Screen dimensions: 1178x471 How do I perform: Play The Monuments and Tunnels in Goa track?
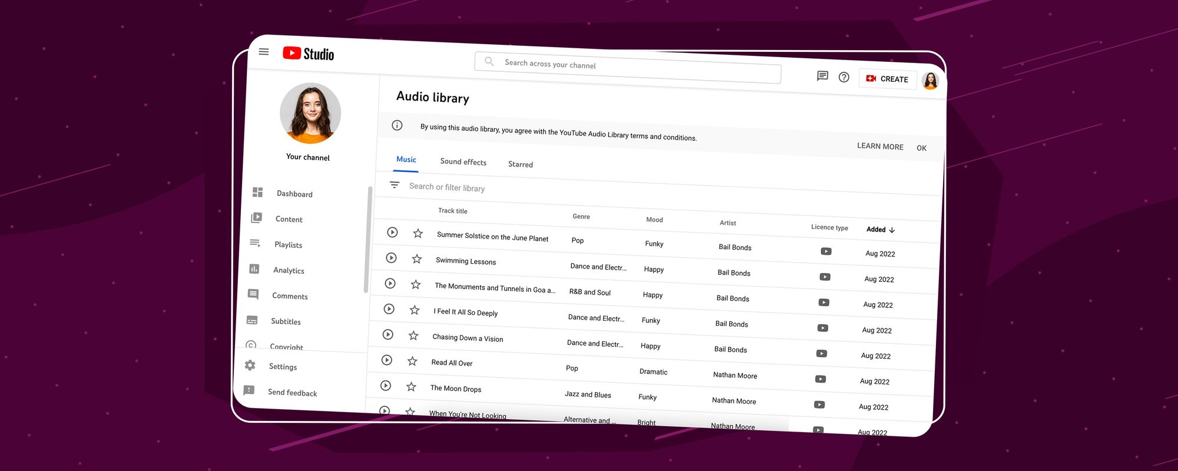(390, 283)
